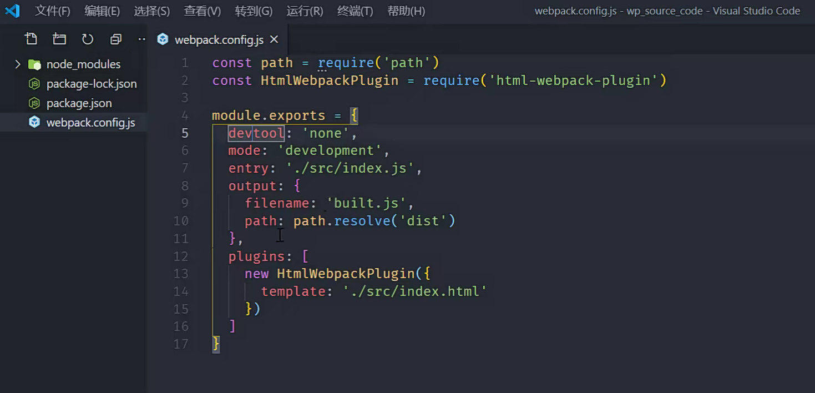Place cursor on the devtool property

pyautogui.click(x=256, y=133)
